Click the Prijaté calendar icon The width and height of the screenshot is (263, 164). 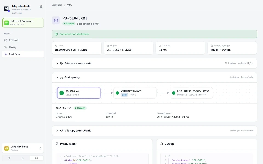point(108,46)
